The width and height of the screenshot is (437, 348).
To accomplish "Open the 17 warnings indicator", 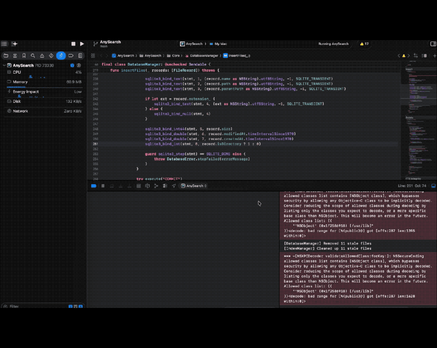I will click(364, 44).
